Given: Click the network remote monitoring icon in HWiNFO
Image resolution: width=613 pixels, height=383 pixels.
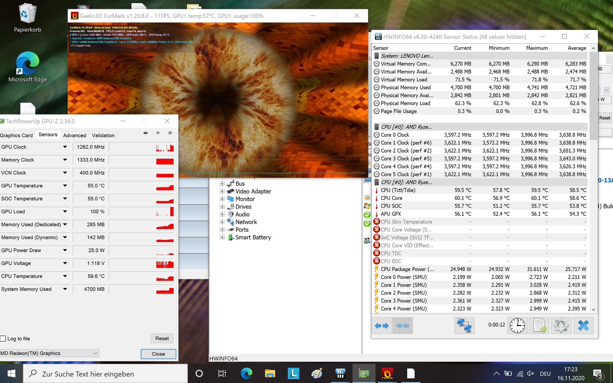Looking at the screenshot, I should pos(464,326).
